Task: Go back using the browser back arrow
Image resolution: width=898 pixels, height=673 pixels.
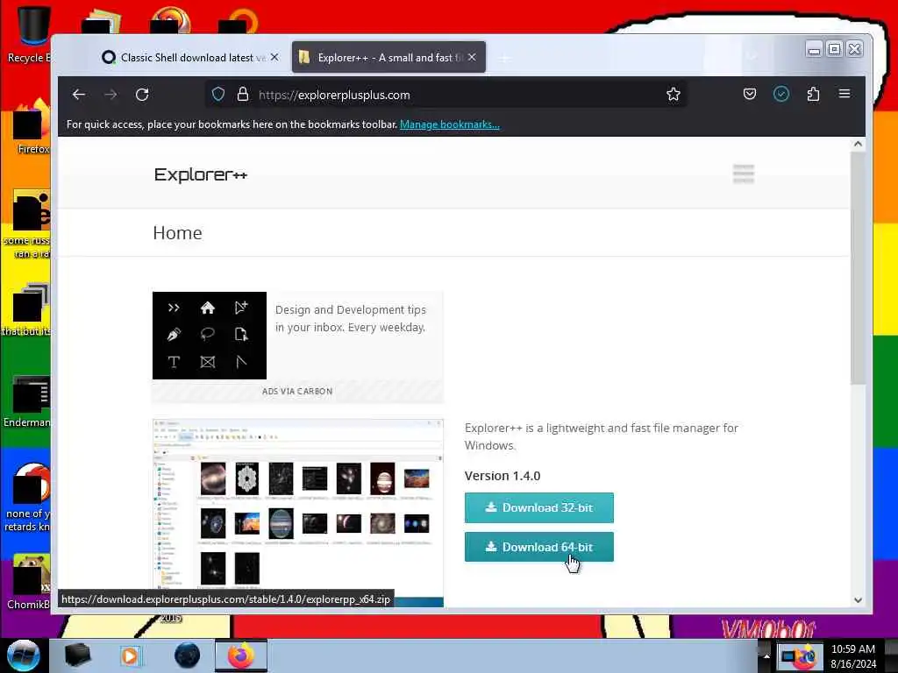Action: pyautogui.click(x=78, y=95)
